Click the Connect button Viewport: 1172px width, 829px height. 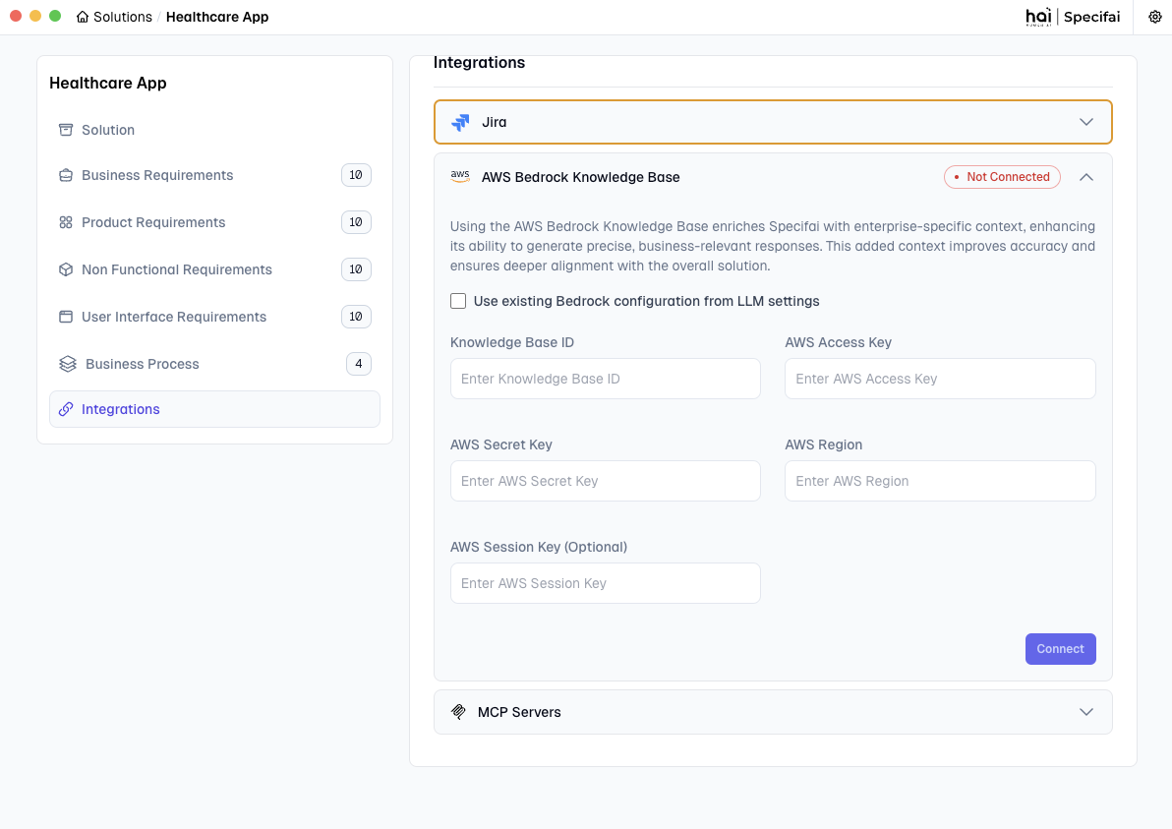pos(1060,649)
